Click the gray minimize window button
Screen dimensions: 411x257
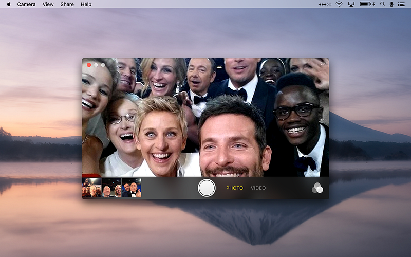(96, 65)
